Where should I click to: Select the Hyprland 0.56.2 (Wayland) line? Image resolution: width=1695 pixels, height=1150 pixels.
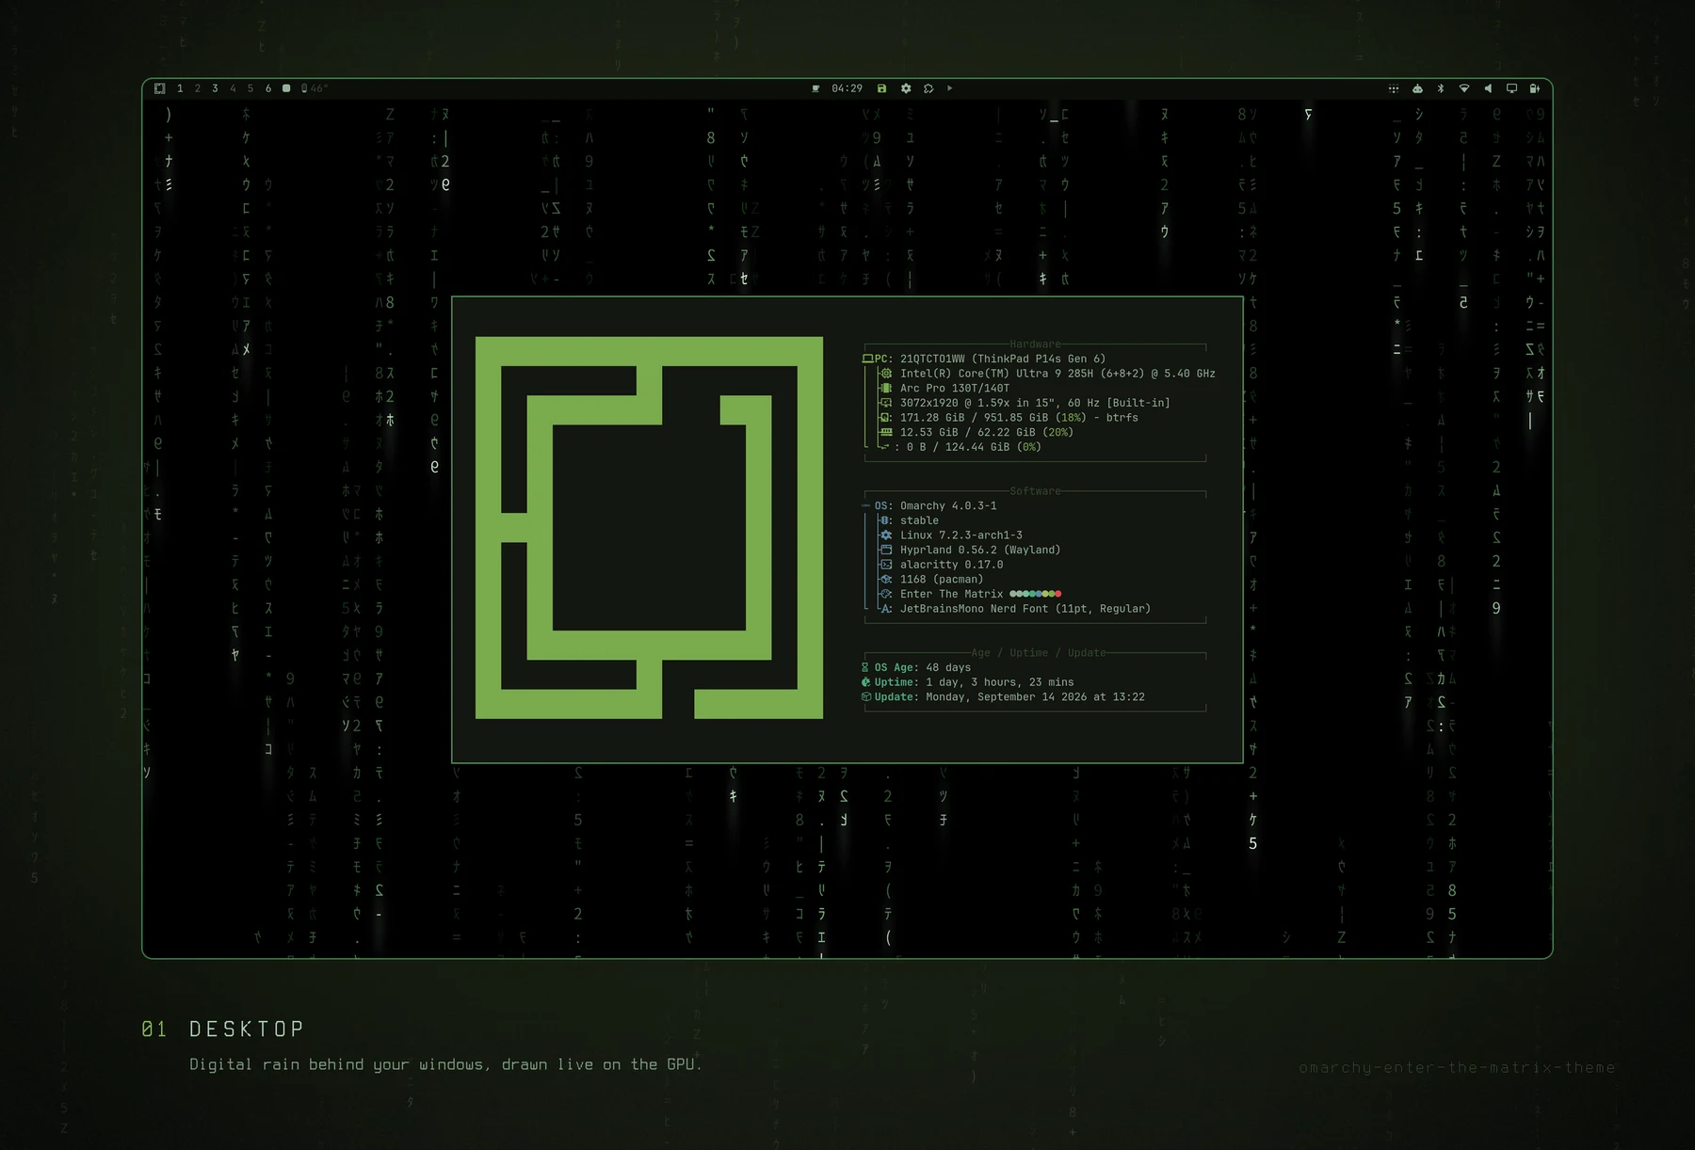pyautogui.click(x=970, y=551)
